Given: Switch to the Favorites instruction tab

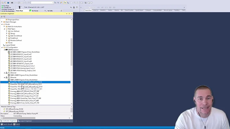Looking at the screenshot, I should click(x=88, y=10).
